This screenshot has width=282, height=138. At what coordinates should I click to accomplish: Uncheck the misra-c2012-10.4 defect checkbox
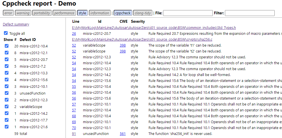pyautogui.click(x=6, y=46)
